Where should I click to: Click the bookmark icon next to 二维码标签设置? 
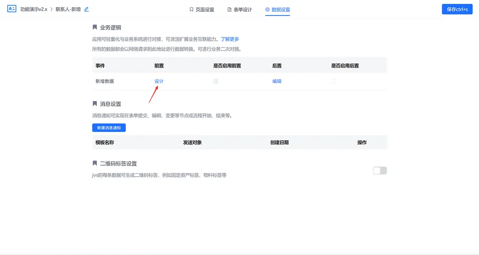coord(95,163)
